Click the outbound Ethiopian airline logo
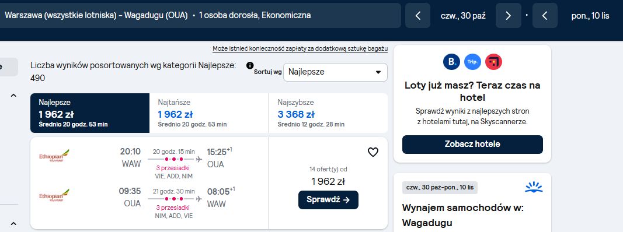The image size is (623, 232). pos(54,156)
